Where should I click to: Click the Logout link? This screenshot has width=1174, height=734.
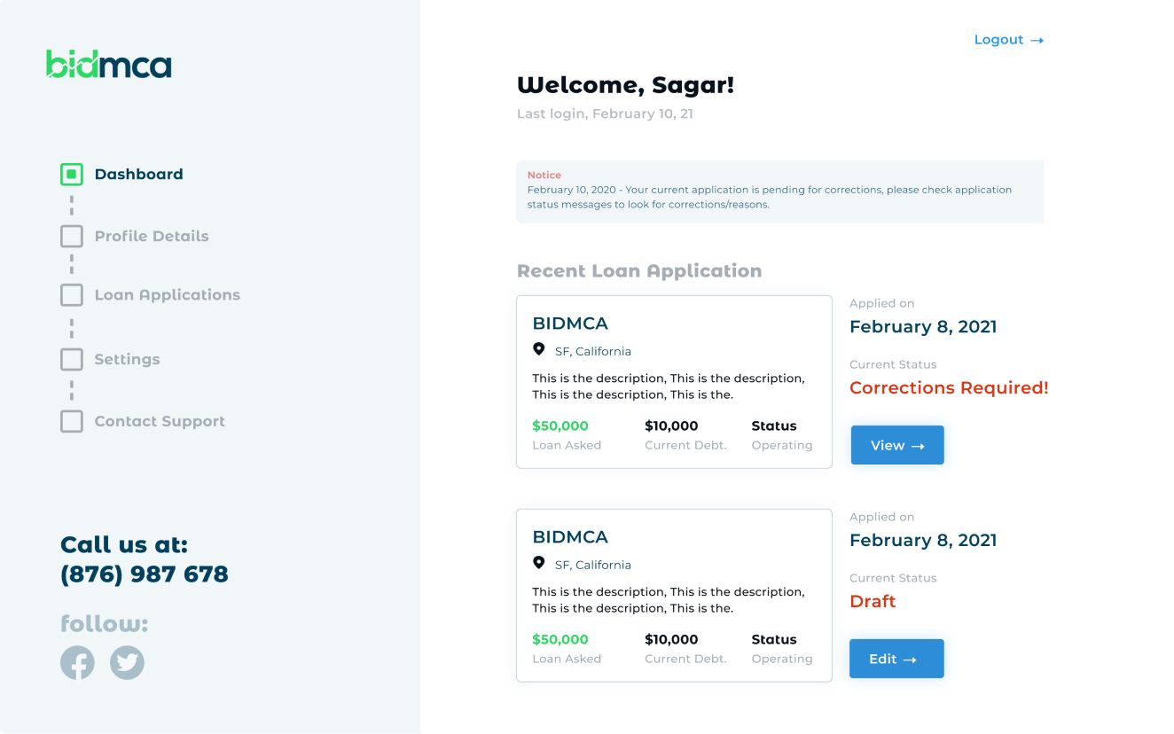(998, 40)
